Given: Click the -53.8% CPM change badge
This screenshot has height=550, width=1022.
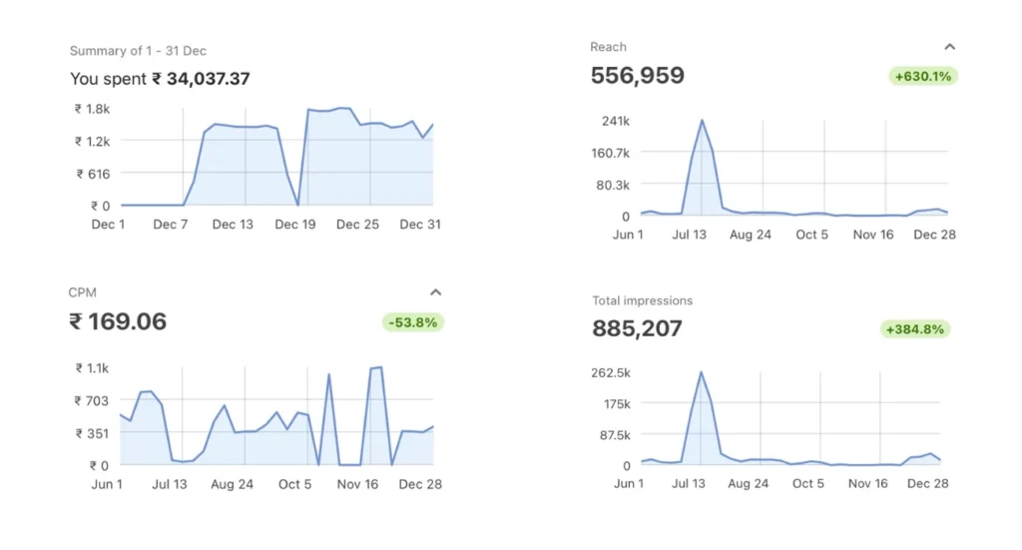Looking at the screenshot, I should pos(412,321).
